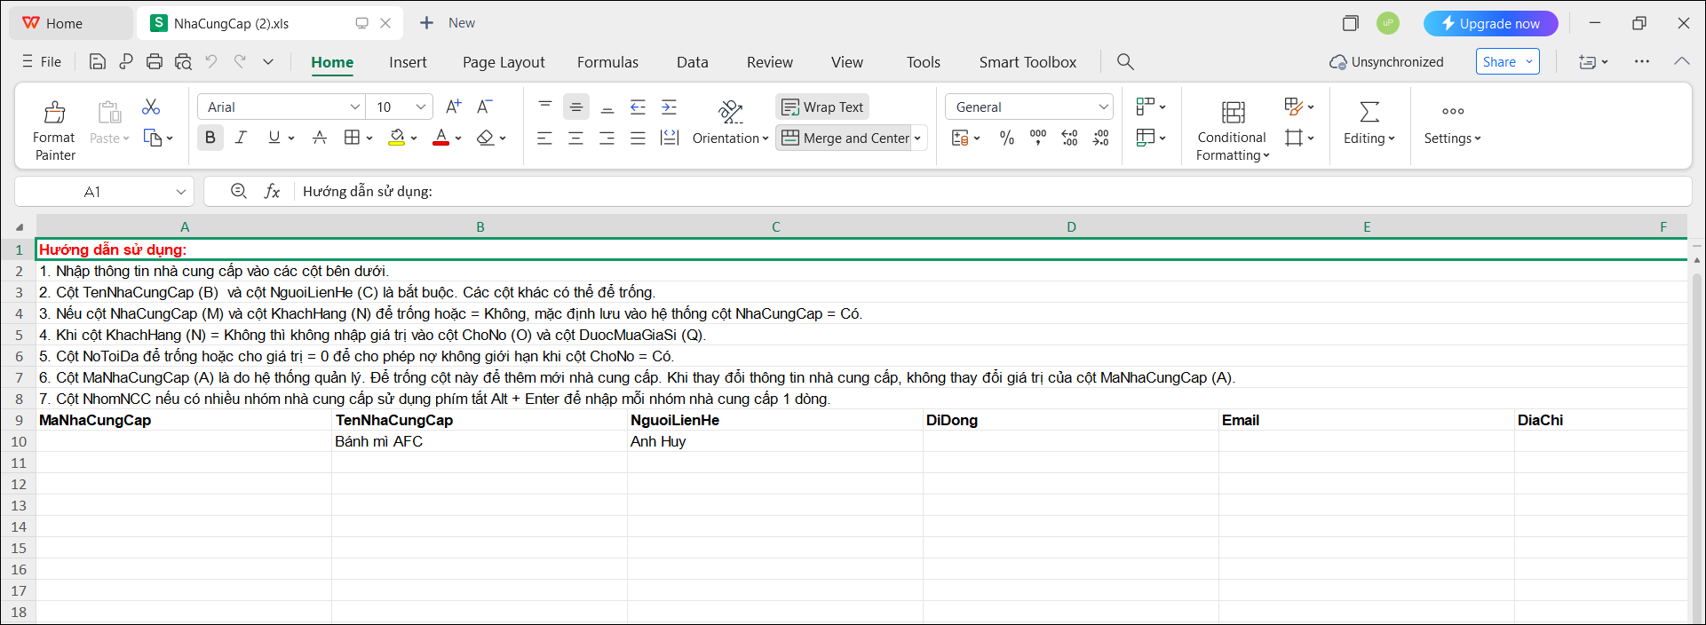Click the zoom icon beside formula bar
This screenshot has height=625, width=1706.
[238, 191]
